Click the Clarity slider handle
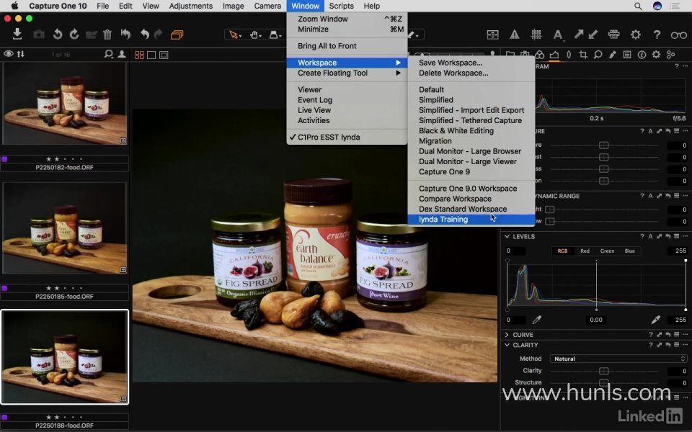 tap(604, 371)
